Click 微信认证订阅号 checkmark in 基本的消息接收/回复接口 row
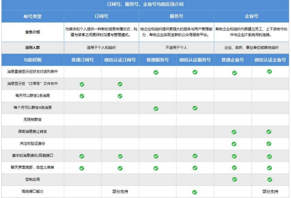 pyautogui.click(x=120, y=156)
